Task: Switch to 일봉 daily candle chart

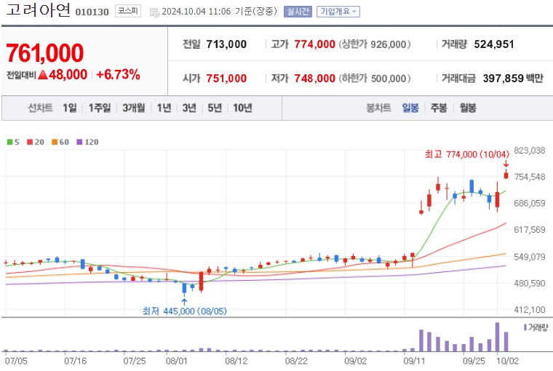Action: coord(410,108)
